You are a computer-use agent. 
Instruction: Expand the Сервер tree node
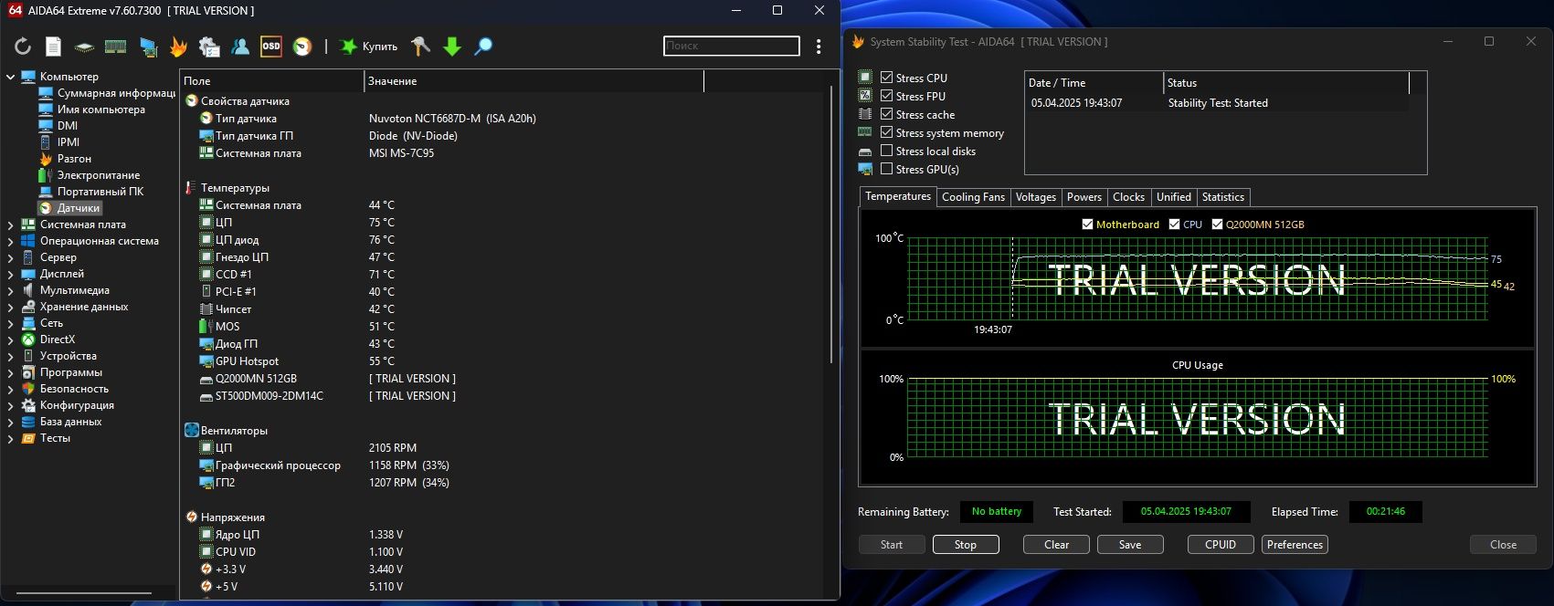[x=10, y=257]
